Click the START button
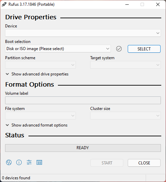The width and height of the screenshot is (166, 182). coord(107,163)
